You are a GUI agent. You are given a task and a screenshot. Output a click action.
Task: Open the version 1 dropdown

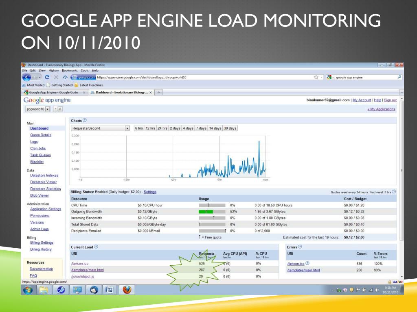pyautogui.click(x=58, y=109)
